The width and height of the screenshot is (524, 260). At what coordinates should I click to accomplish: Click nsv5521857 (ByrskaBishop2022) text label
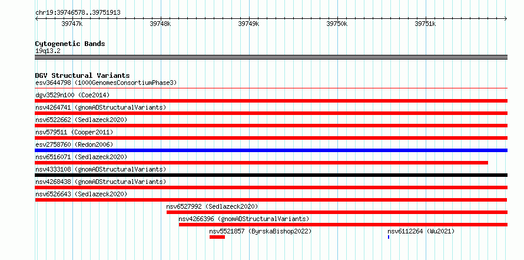pos(260,231)
